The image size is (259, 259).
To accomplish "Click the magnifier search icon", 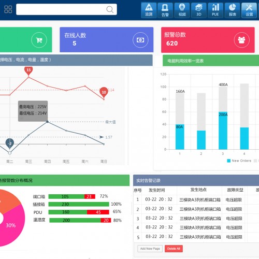I will click(110, 9).
